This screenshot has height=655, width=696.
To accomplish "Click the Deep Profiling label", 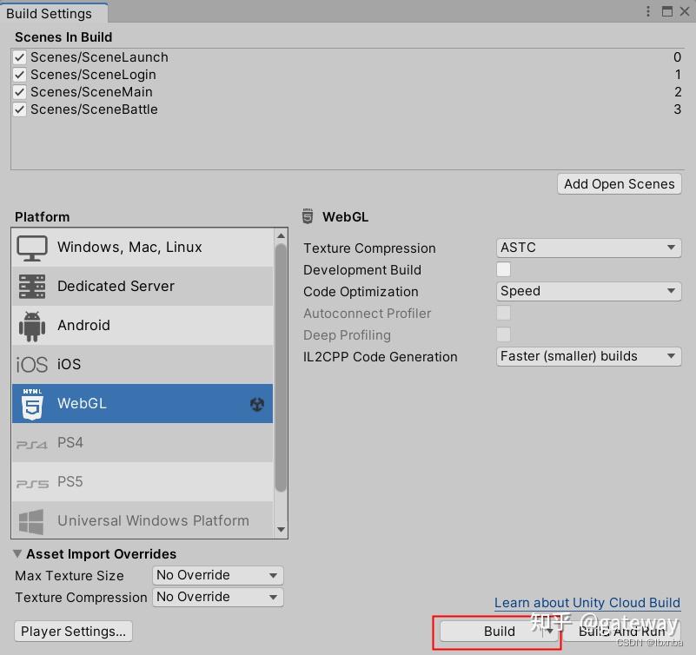I will [347, 335].
